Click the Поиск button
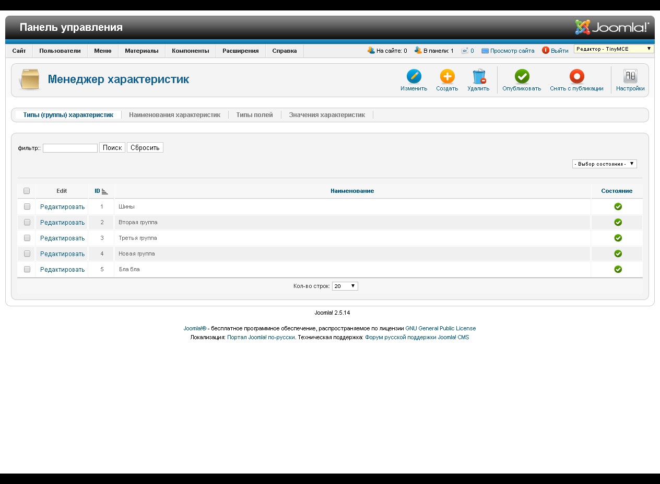Screen dimensions: 660x484 click(112, 148)
